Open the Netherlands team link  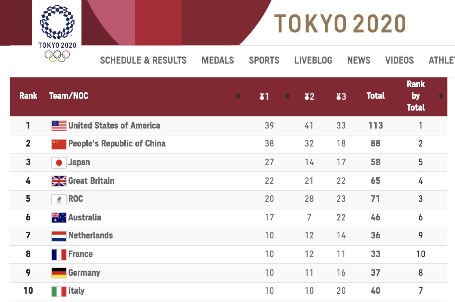(90, 236)
